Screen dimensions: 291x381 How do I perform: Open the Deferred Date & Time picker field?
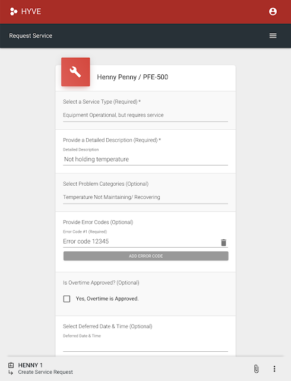(x=145, y=345)
